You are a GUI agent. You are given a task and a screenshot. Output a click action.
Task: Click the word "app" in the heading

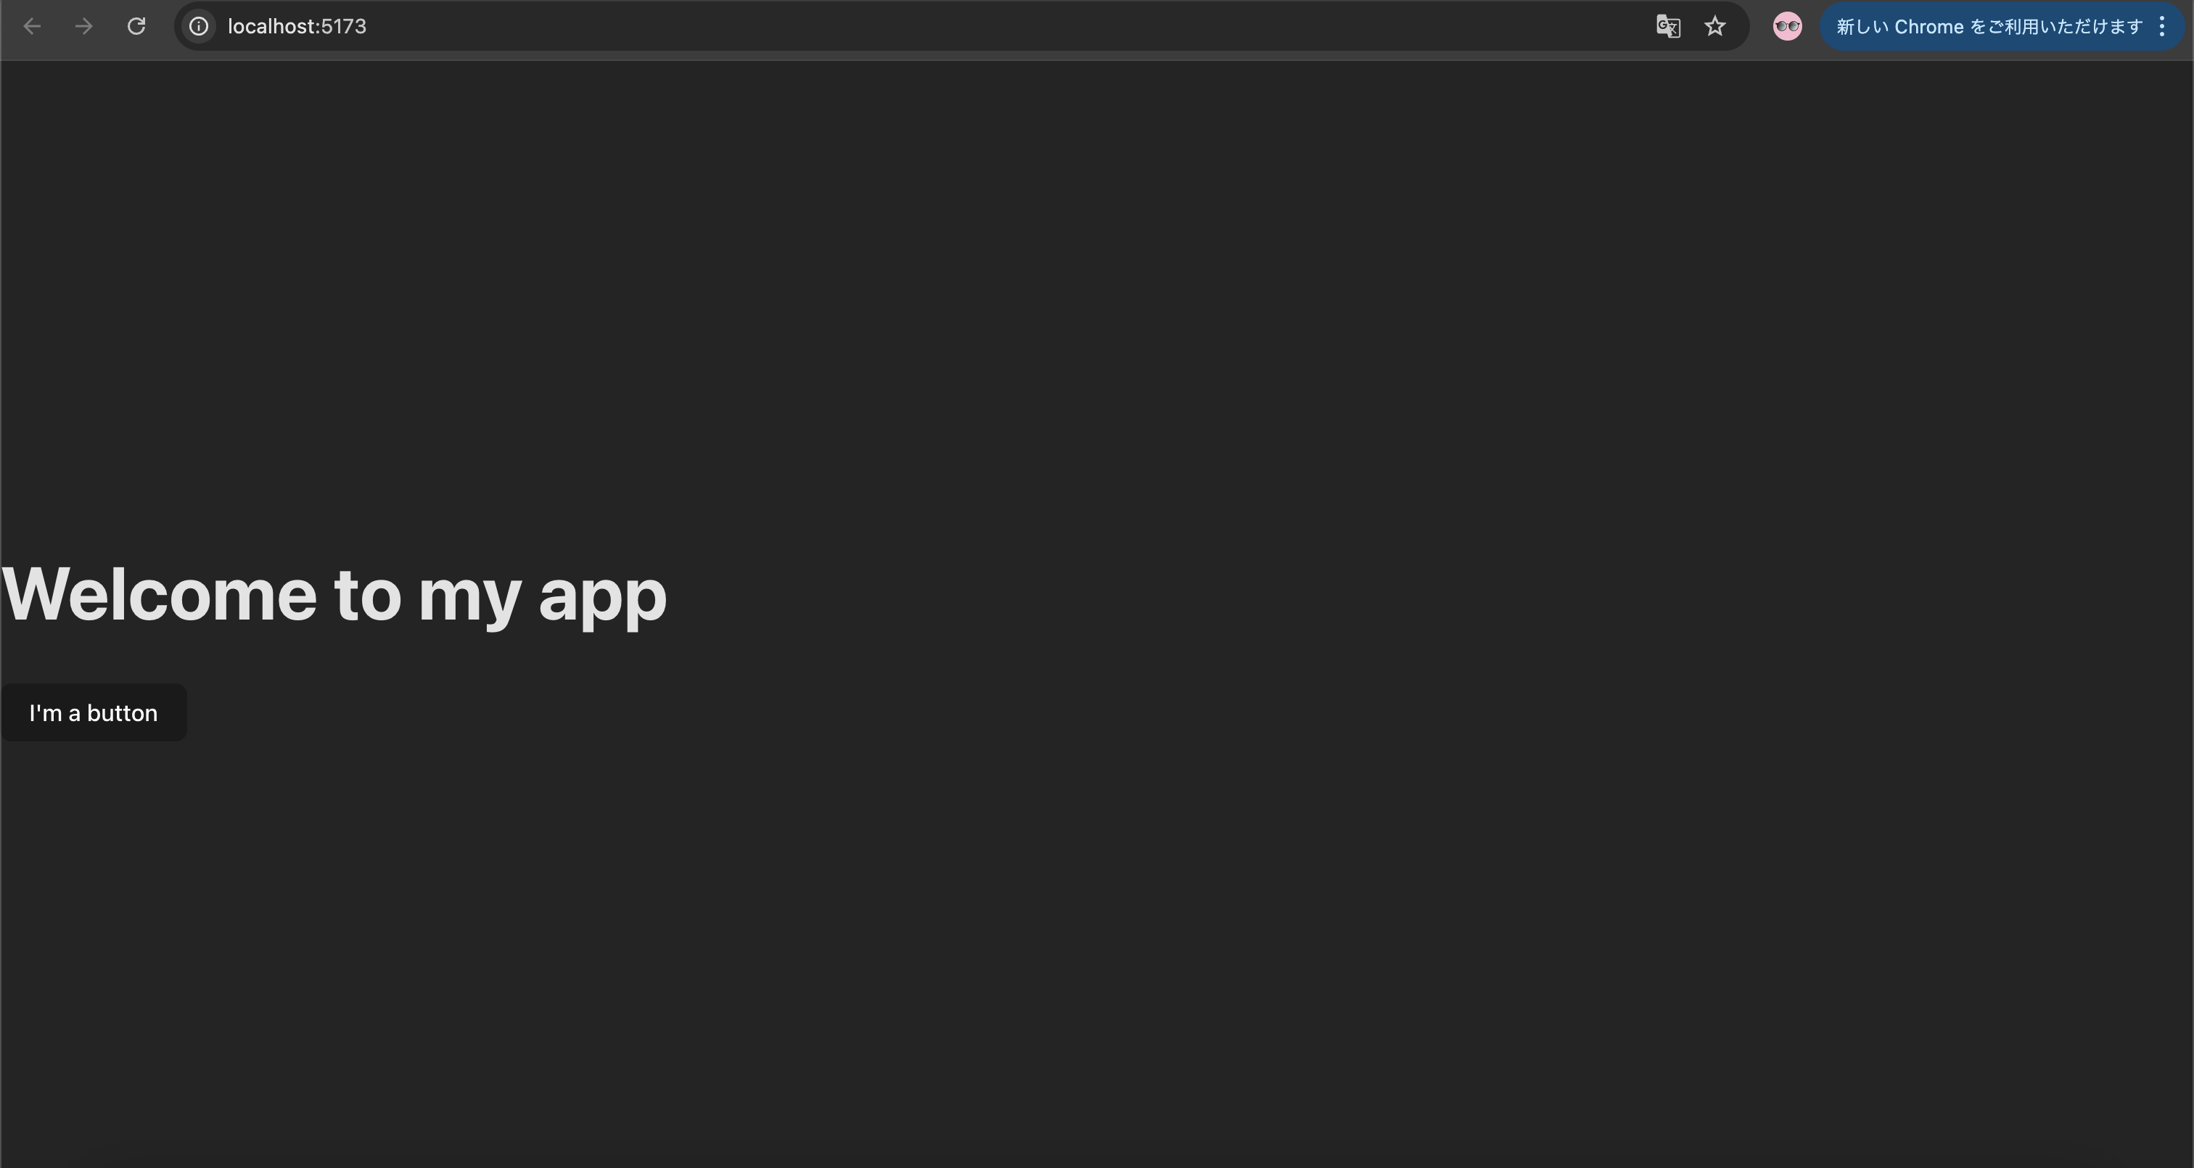tap(602, 598)
